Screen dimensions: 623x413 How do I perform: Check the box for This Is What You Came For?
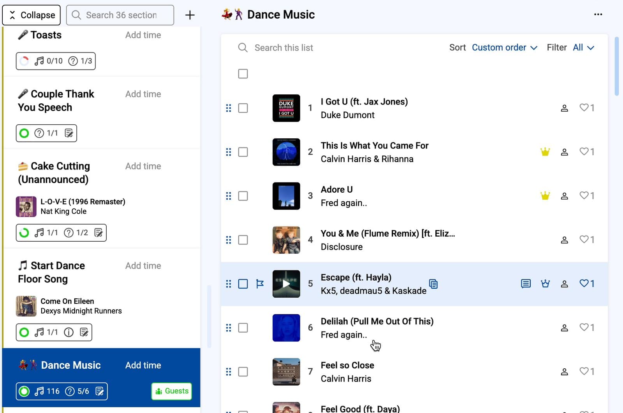tap(243, 152)
